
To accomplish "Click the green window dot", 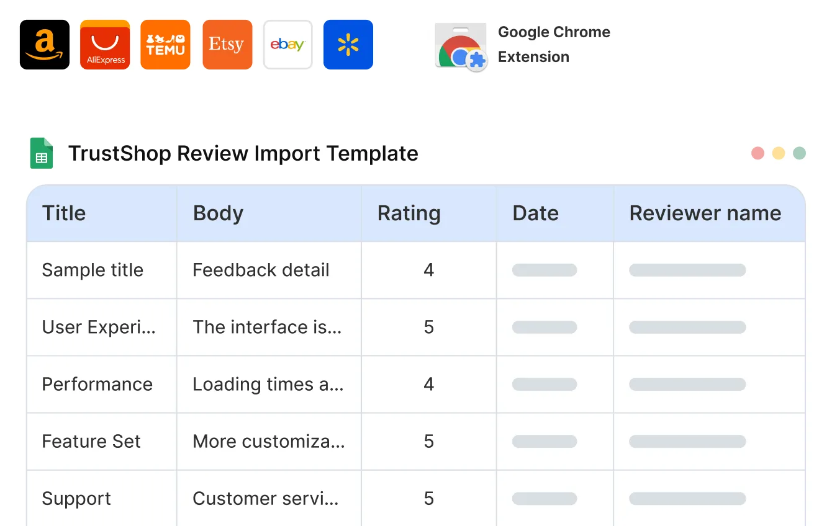I will [x=800, y=153].
